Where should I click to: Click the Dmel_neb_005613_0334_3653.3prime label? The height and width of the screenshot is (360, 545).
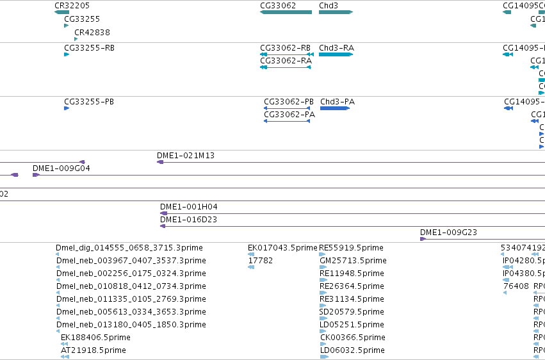pos(131,312)
